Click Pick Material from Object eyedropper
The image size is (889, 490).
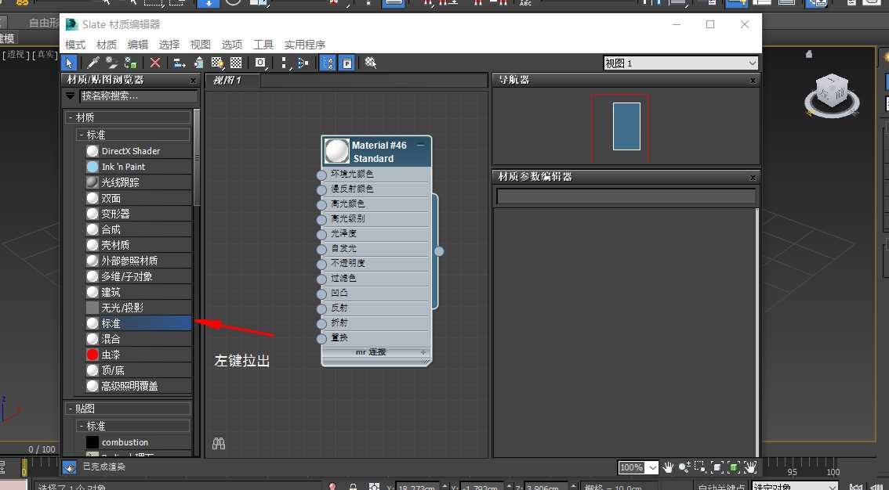(x=93, y=63)
